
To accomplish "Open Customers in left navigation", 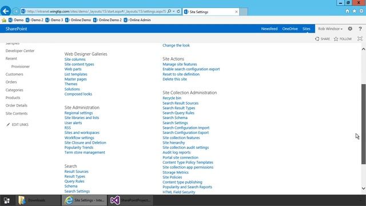I will pos(14,74).
